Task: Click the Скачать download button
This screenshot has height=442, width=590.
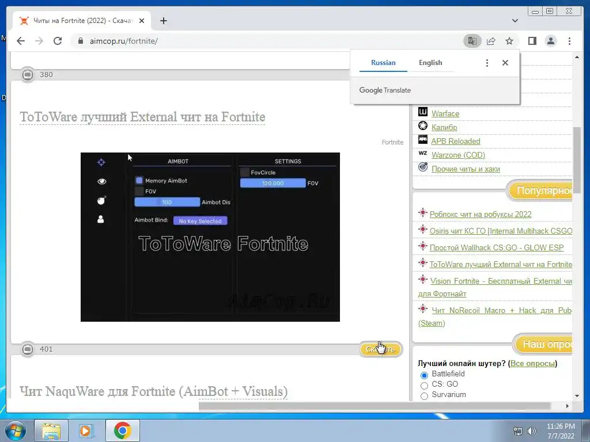Action: point(380,349)
